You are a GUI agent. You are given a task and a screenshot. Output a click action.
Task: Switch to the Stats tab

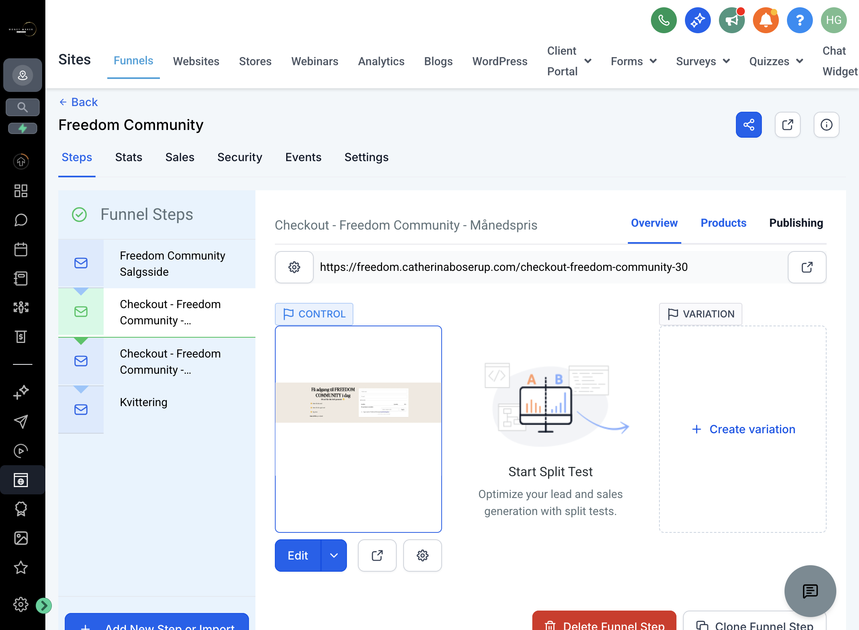pyautogui.click(x=129, y=157)
